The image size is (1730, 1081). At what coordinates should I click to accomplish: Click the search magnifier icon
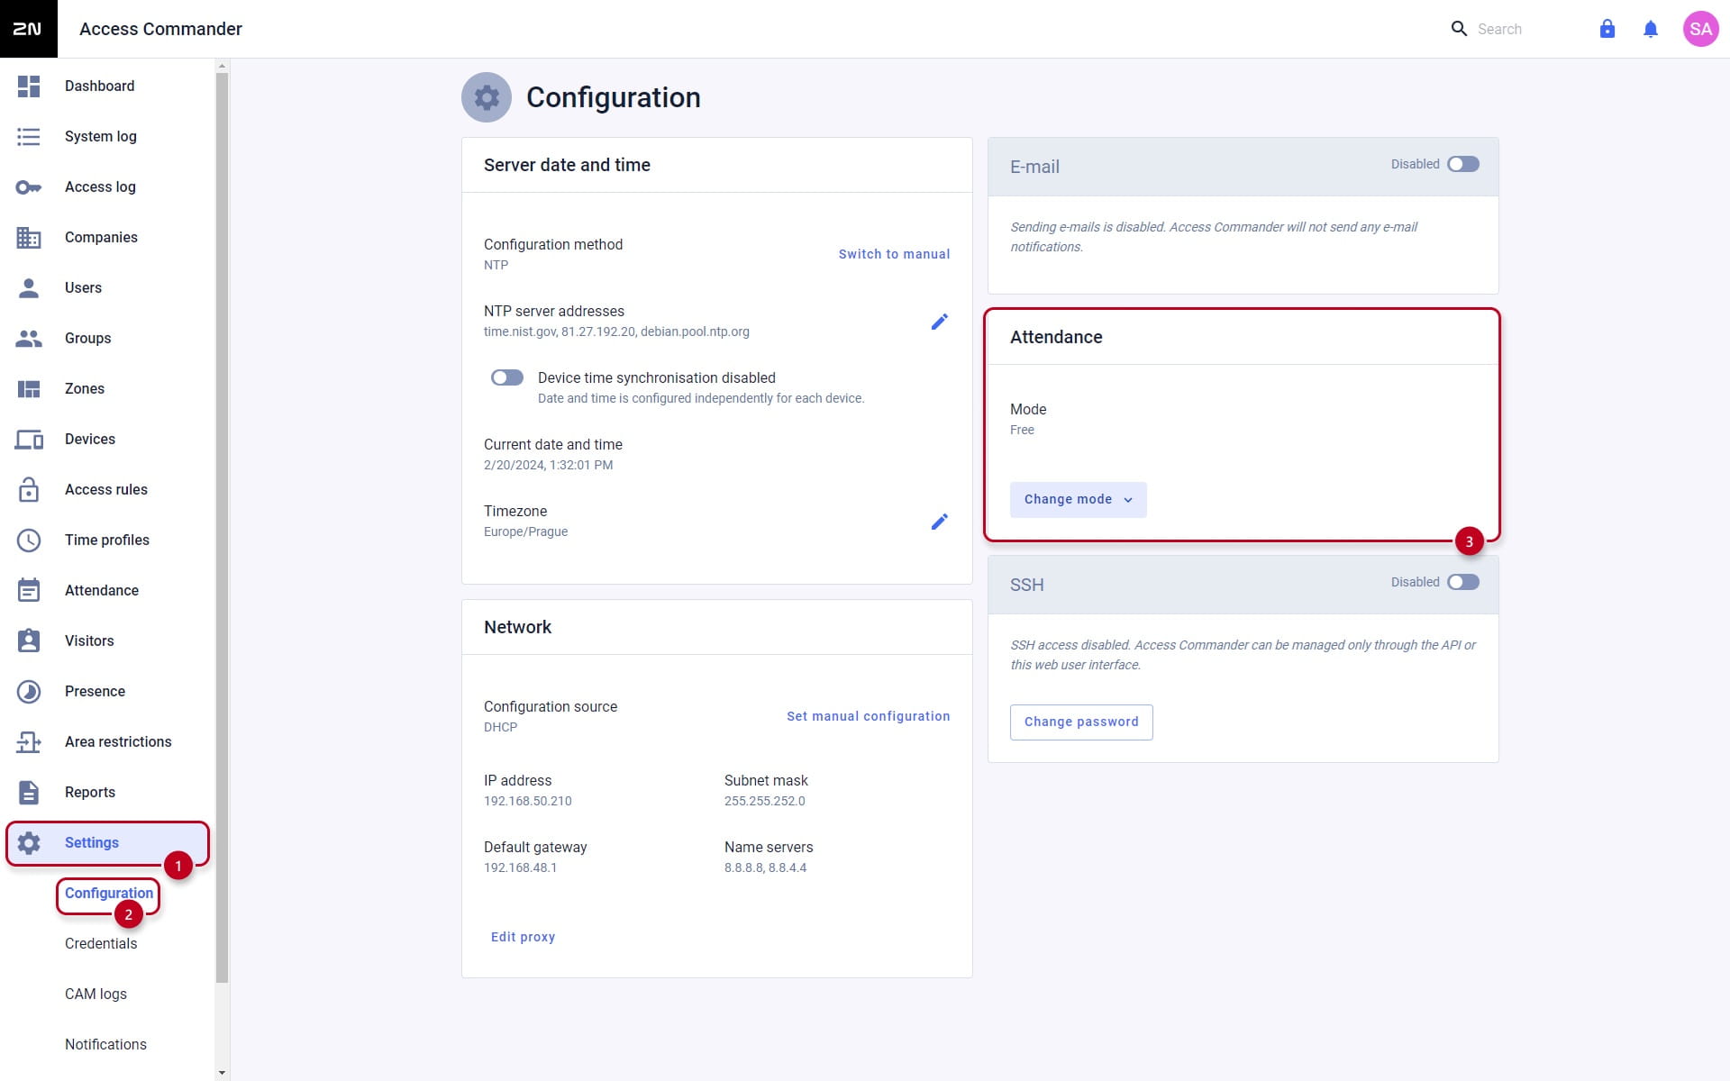[1459, 29]
